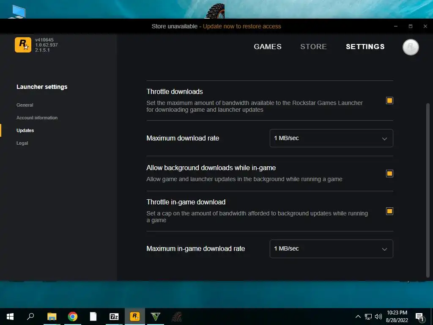Open volume control tray icon
The image size is (433, 325).
[x=378, y=317]
